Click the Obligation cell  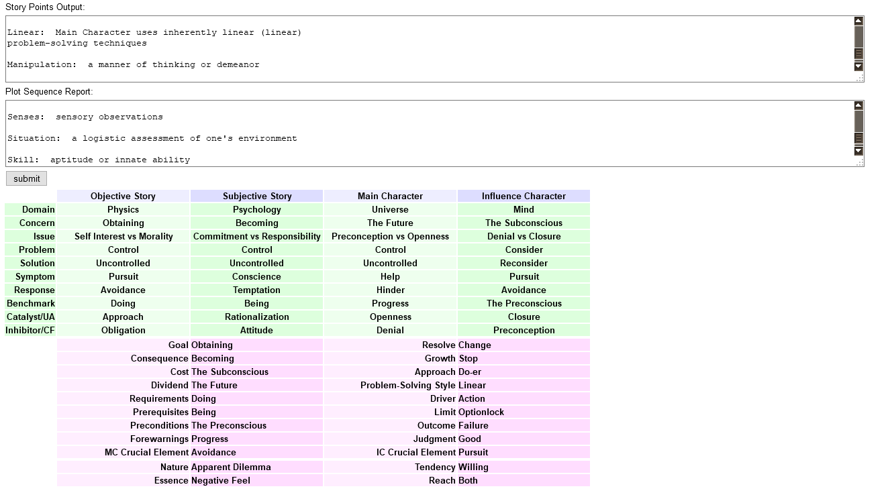[123, 330]
